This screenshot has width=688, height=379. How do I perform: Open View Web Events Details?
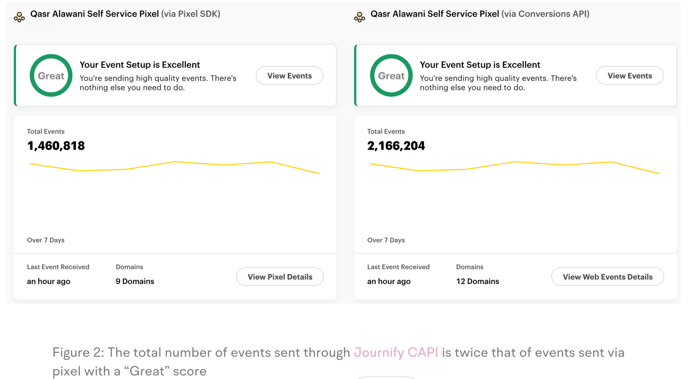click(x=607, y=277)
